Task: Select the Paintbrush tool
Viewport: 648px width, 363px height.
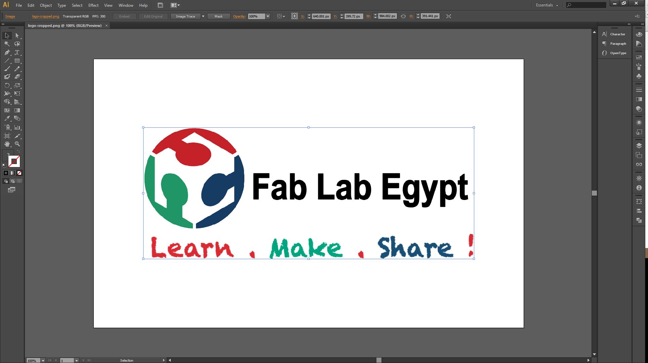Action: (7, 69)
